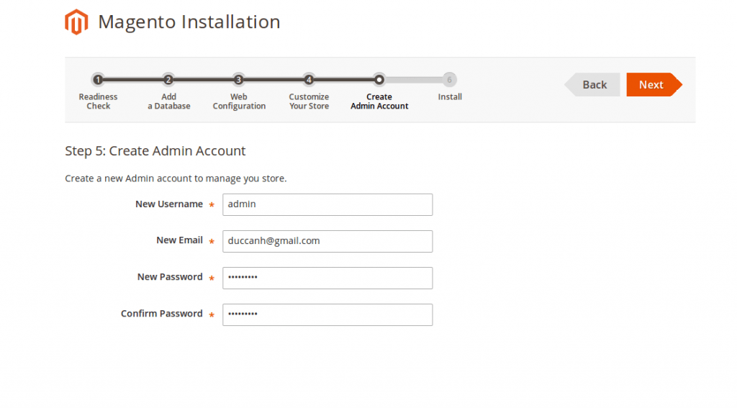
Task: Click the Confirm Password label
Action: coord(162,314)
